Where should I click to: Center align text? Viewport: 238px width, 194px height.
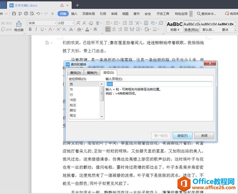[114, 29]
